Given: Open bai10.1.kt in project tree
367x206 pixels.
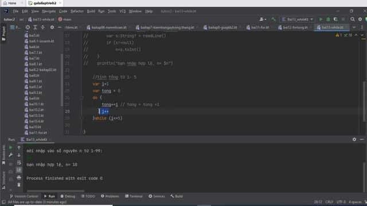Looking at the screenshot, I should pos(36,104).
